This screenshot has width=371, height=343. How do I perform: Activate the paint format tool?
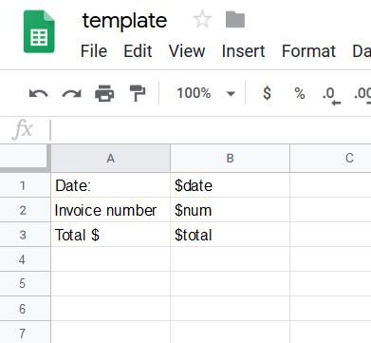138,93
